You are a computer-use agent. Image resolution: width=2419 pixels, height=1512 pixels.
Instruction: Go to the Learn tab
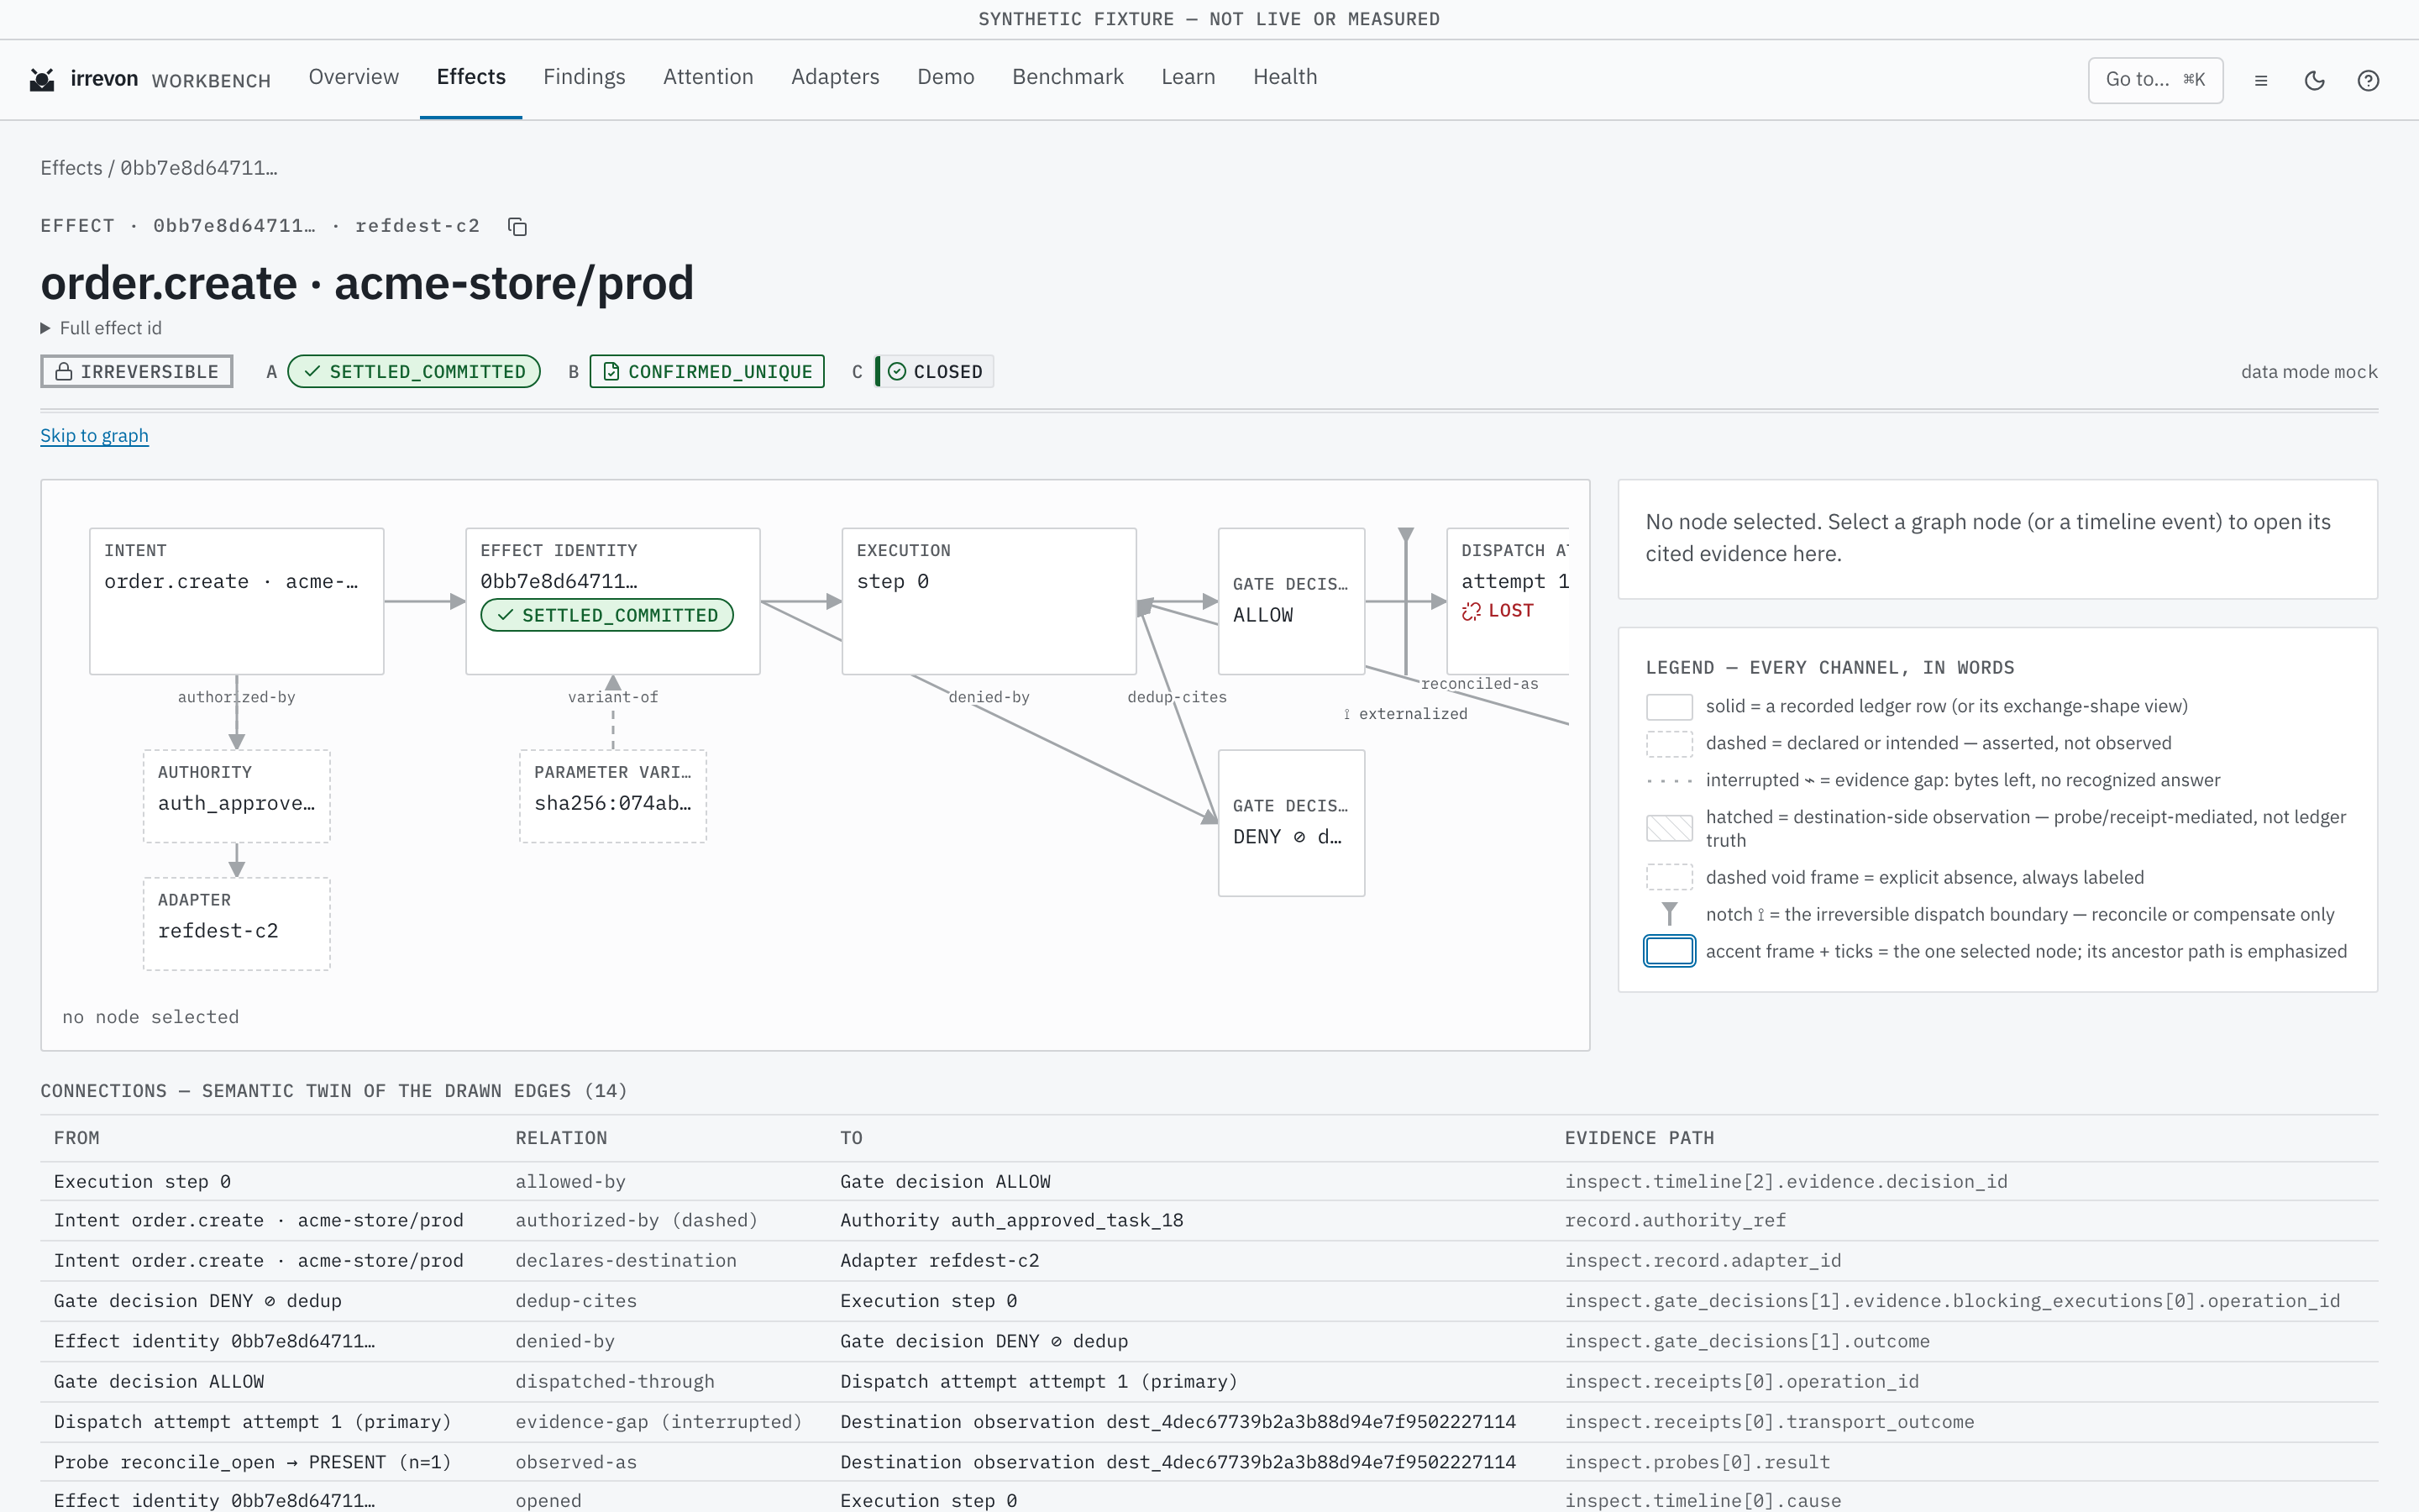click(1189, 77)
